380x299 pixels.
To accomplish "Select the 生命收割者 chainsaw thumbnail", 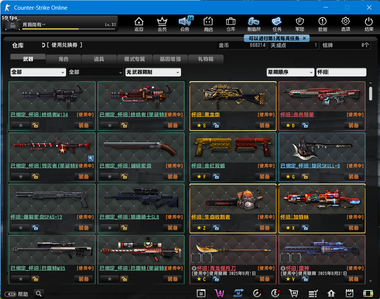I will [233, 199].
